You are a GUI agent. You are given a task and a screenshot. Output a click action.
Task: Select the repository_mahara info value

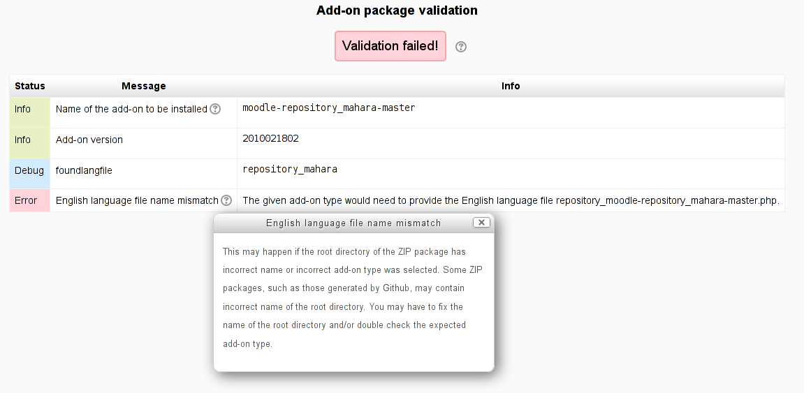click(x=290, y=169)
